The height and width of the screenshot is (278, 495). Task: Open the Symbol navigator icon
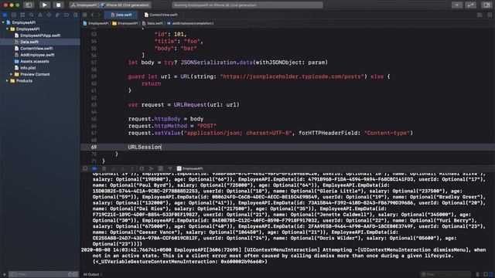coord(22,15)
